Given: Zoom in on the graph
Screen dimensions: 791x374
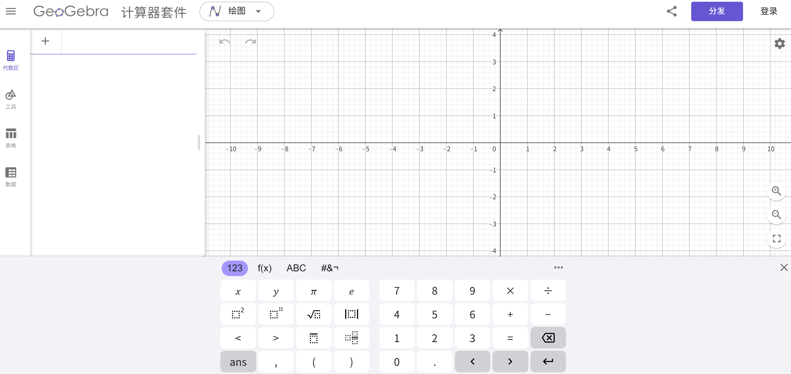Looking at the screenshot, I should click(776, 191).
